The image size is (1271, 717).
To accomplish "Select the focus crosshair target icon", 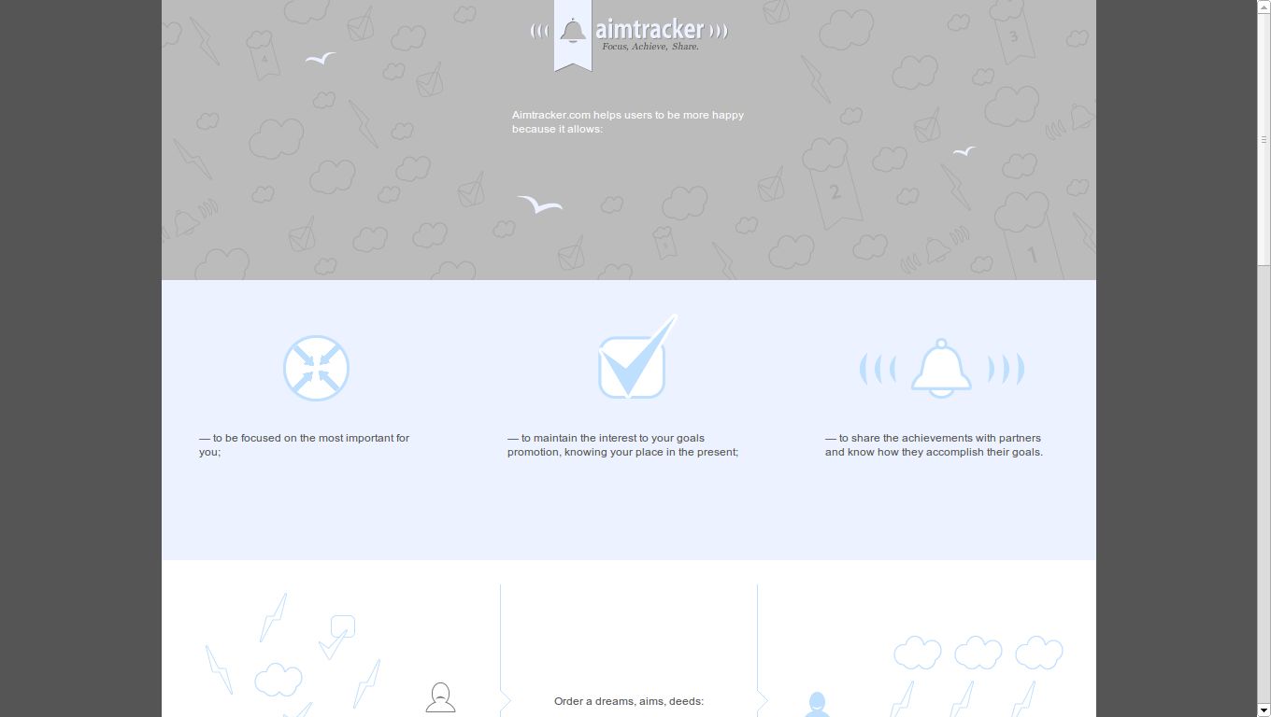I will coord(316,368).
